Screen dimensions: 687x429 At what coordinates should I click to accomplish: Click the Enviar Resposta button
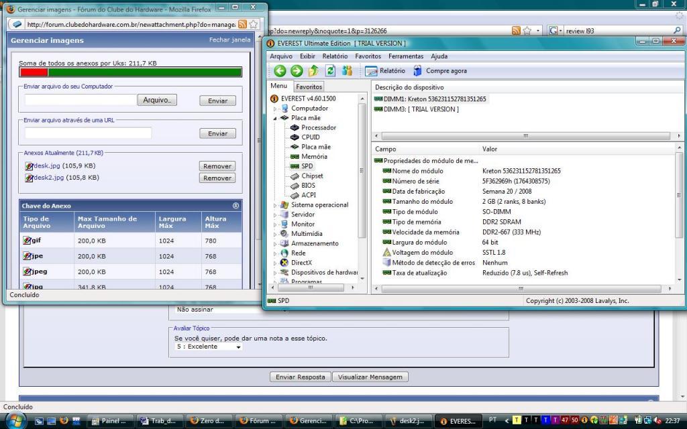(x=301, y=377)
